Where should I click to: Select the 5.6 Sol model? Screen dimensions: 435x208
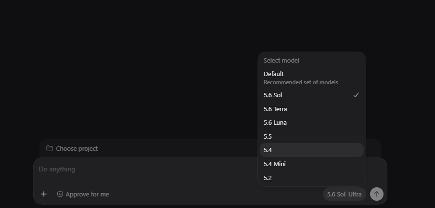tap(311, 95)
